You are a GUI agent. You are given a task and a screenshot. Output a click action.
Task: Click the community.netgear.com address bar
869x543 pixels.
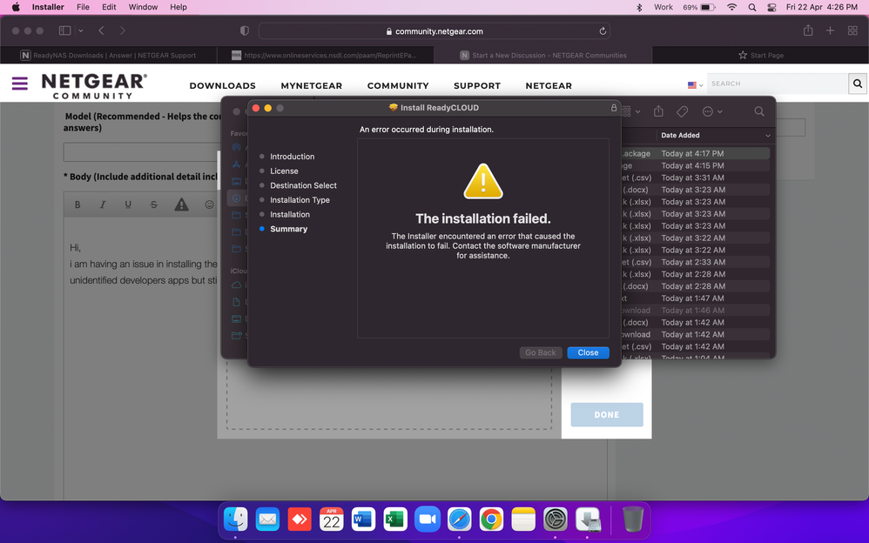434,31
